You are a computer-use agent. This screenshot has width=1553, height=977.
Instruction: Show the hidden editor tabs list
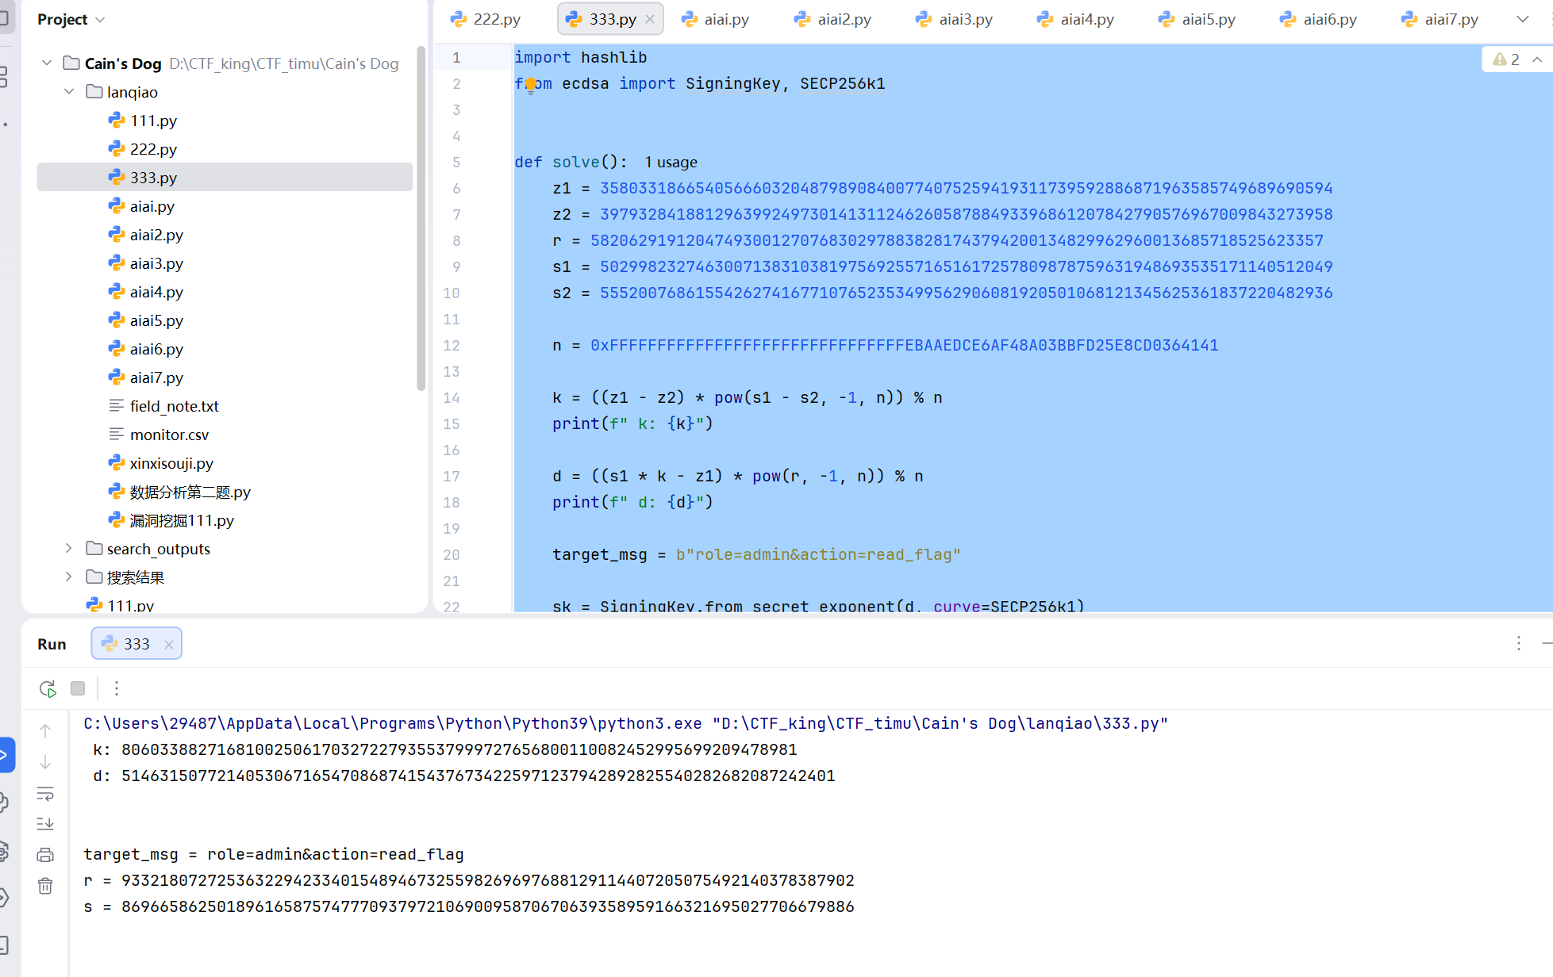pos(1523,19)
